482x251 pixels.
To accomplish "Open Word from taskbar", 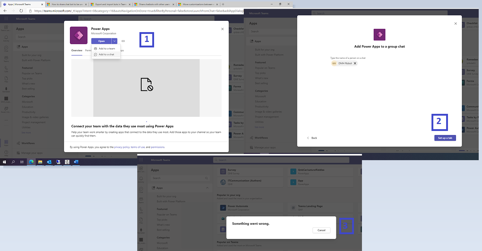I will click(x=76, y=162).
